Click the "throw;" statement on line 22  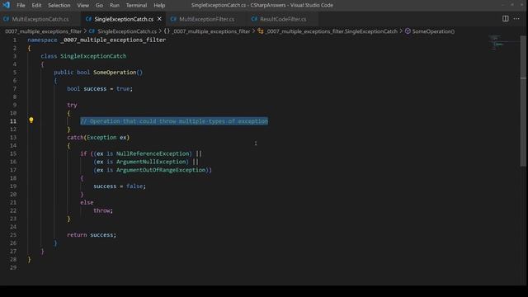click(103, 210)
